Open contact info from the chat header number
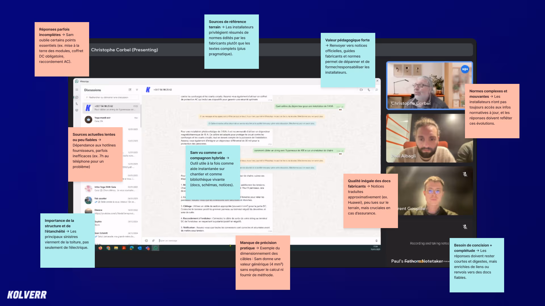The height and width of the screenshot is (306, 545). pos(163,90)
